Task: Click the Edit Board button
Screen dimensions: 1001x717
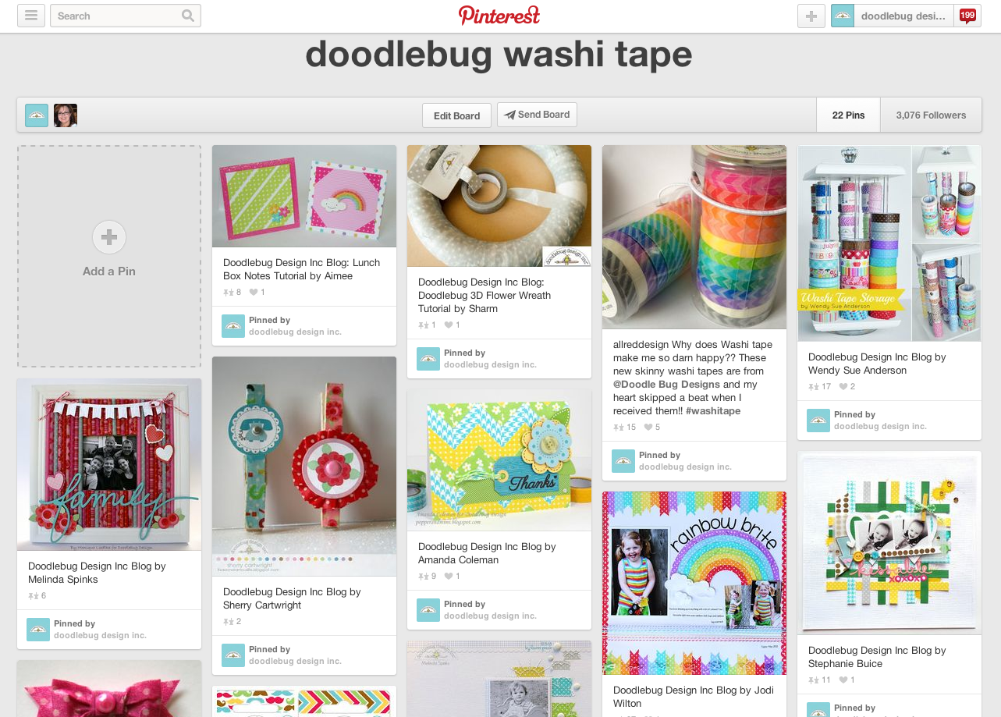Action: pos(456,115)
